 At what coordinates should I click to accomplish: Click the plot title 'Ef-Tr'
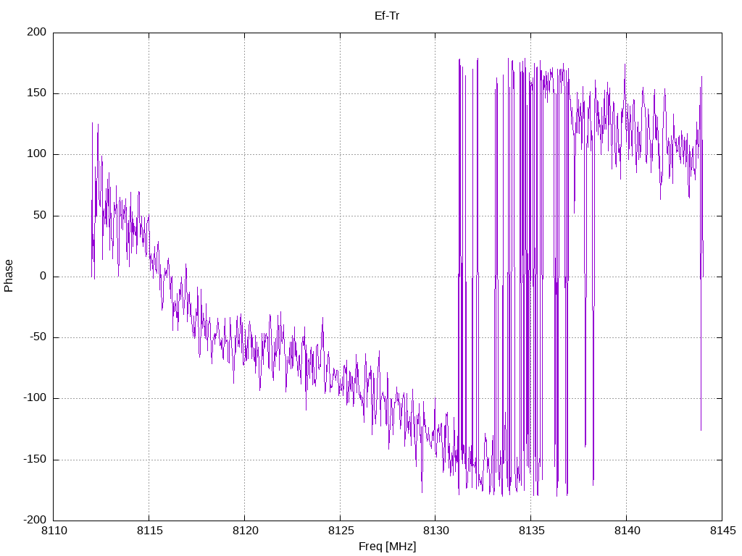pyautogui.click(x=387, y=16)
